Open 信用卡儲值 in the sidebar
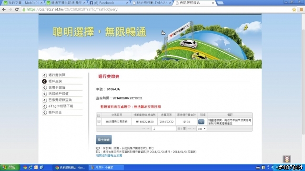 (57, 87)
